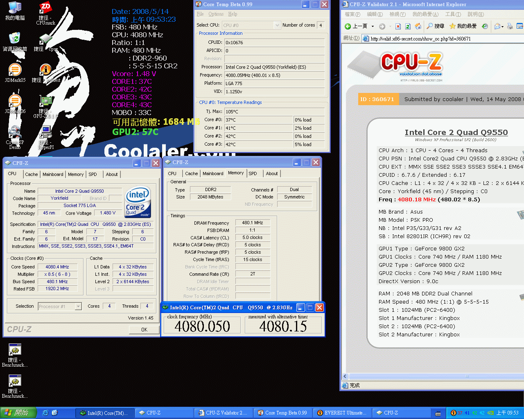Click the OK button in CPU-Z
This screenshot has width=524, height=419.
point(144,329)
